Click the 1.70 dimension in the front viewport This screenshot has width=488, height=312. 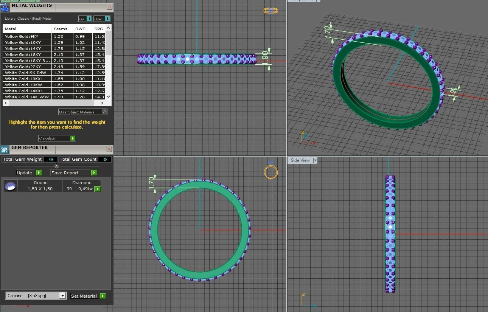coord(152,183)
